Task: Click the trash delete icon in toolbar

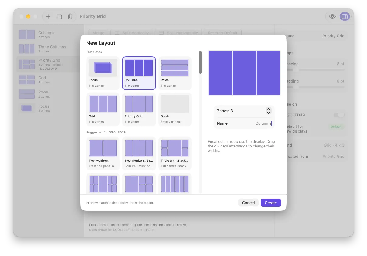Action: (70, 16)
